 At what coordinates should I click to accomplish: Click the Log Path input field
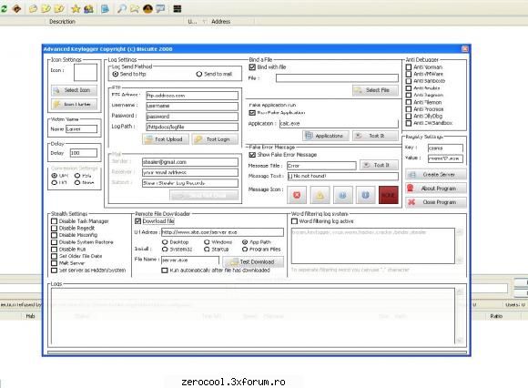tap(192, 127)
